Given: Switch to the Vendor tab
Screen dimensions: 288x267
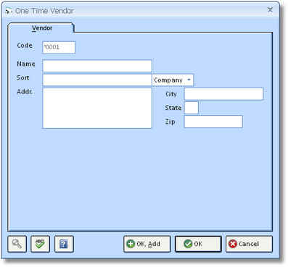Looking at the screenshot, I should pos(42,28).
